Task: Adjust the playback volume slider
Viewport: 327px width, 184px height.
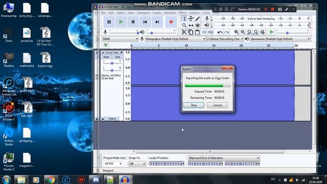Action: [x=161, y=32]
